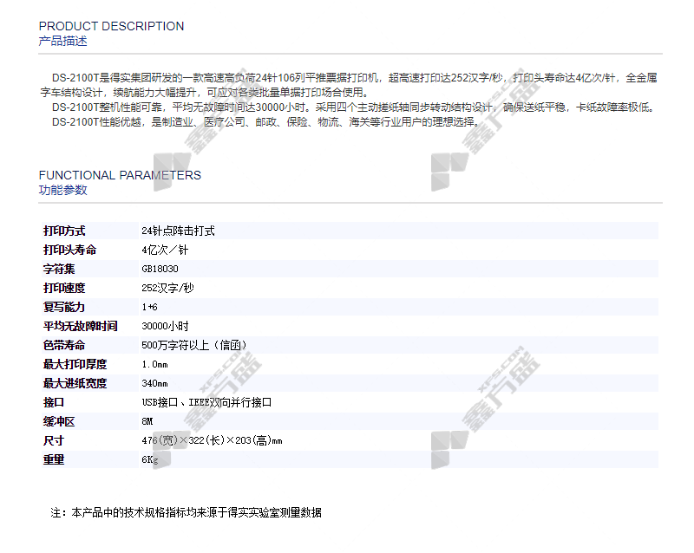Select the "色带寿命" row label

[64, 345]
